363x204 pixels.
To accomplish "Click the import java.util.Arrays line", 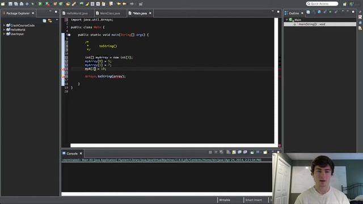I will 92,20.
